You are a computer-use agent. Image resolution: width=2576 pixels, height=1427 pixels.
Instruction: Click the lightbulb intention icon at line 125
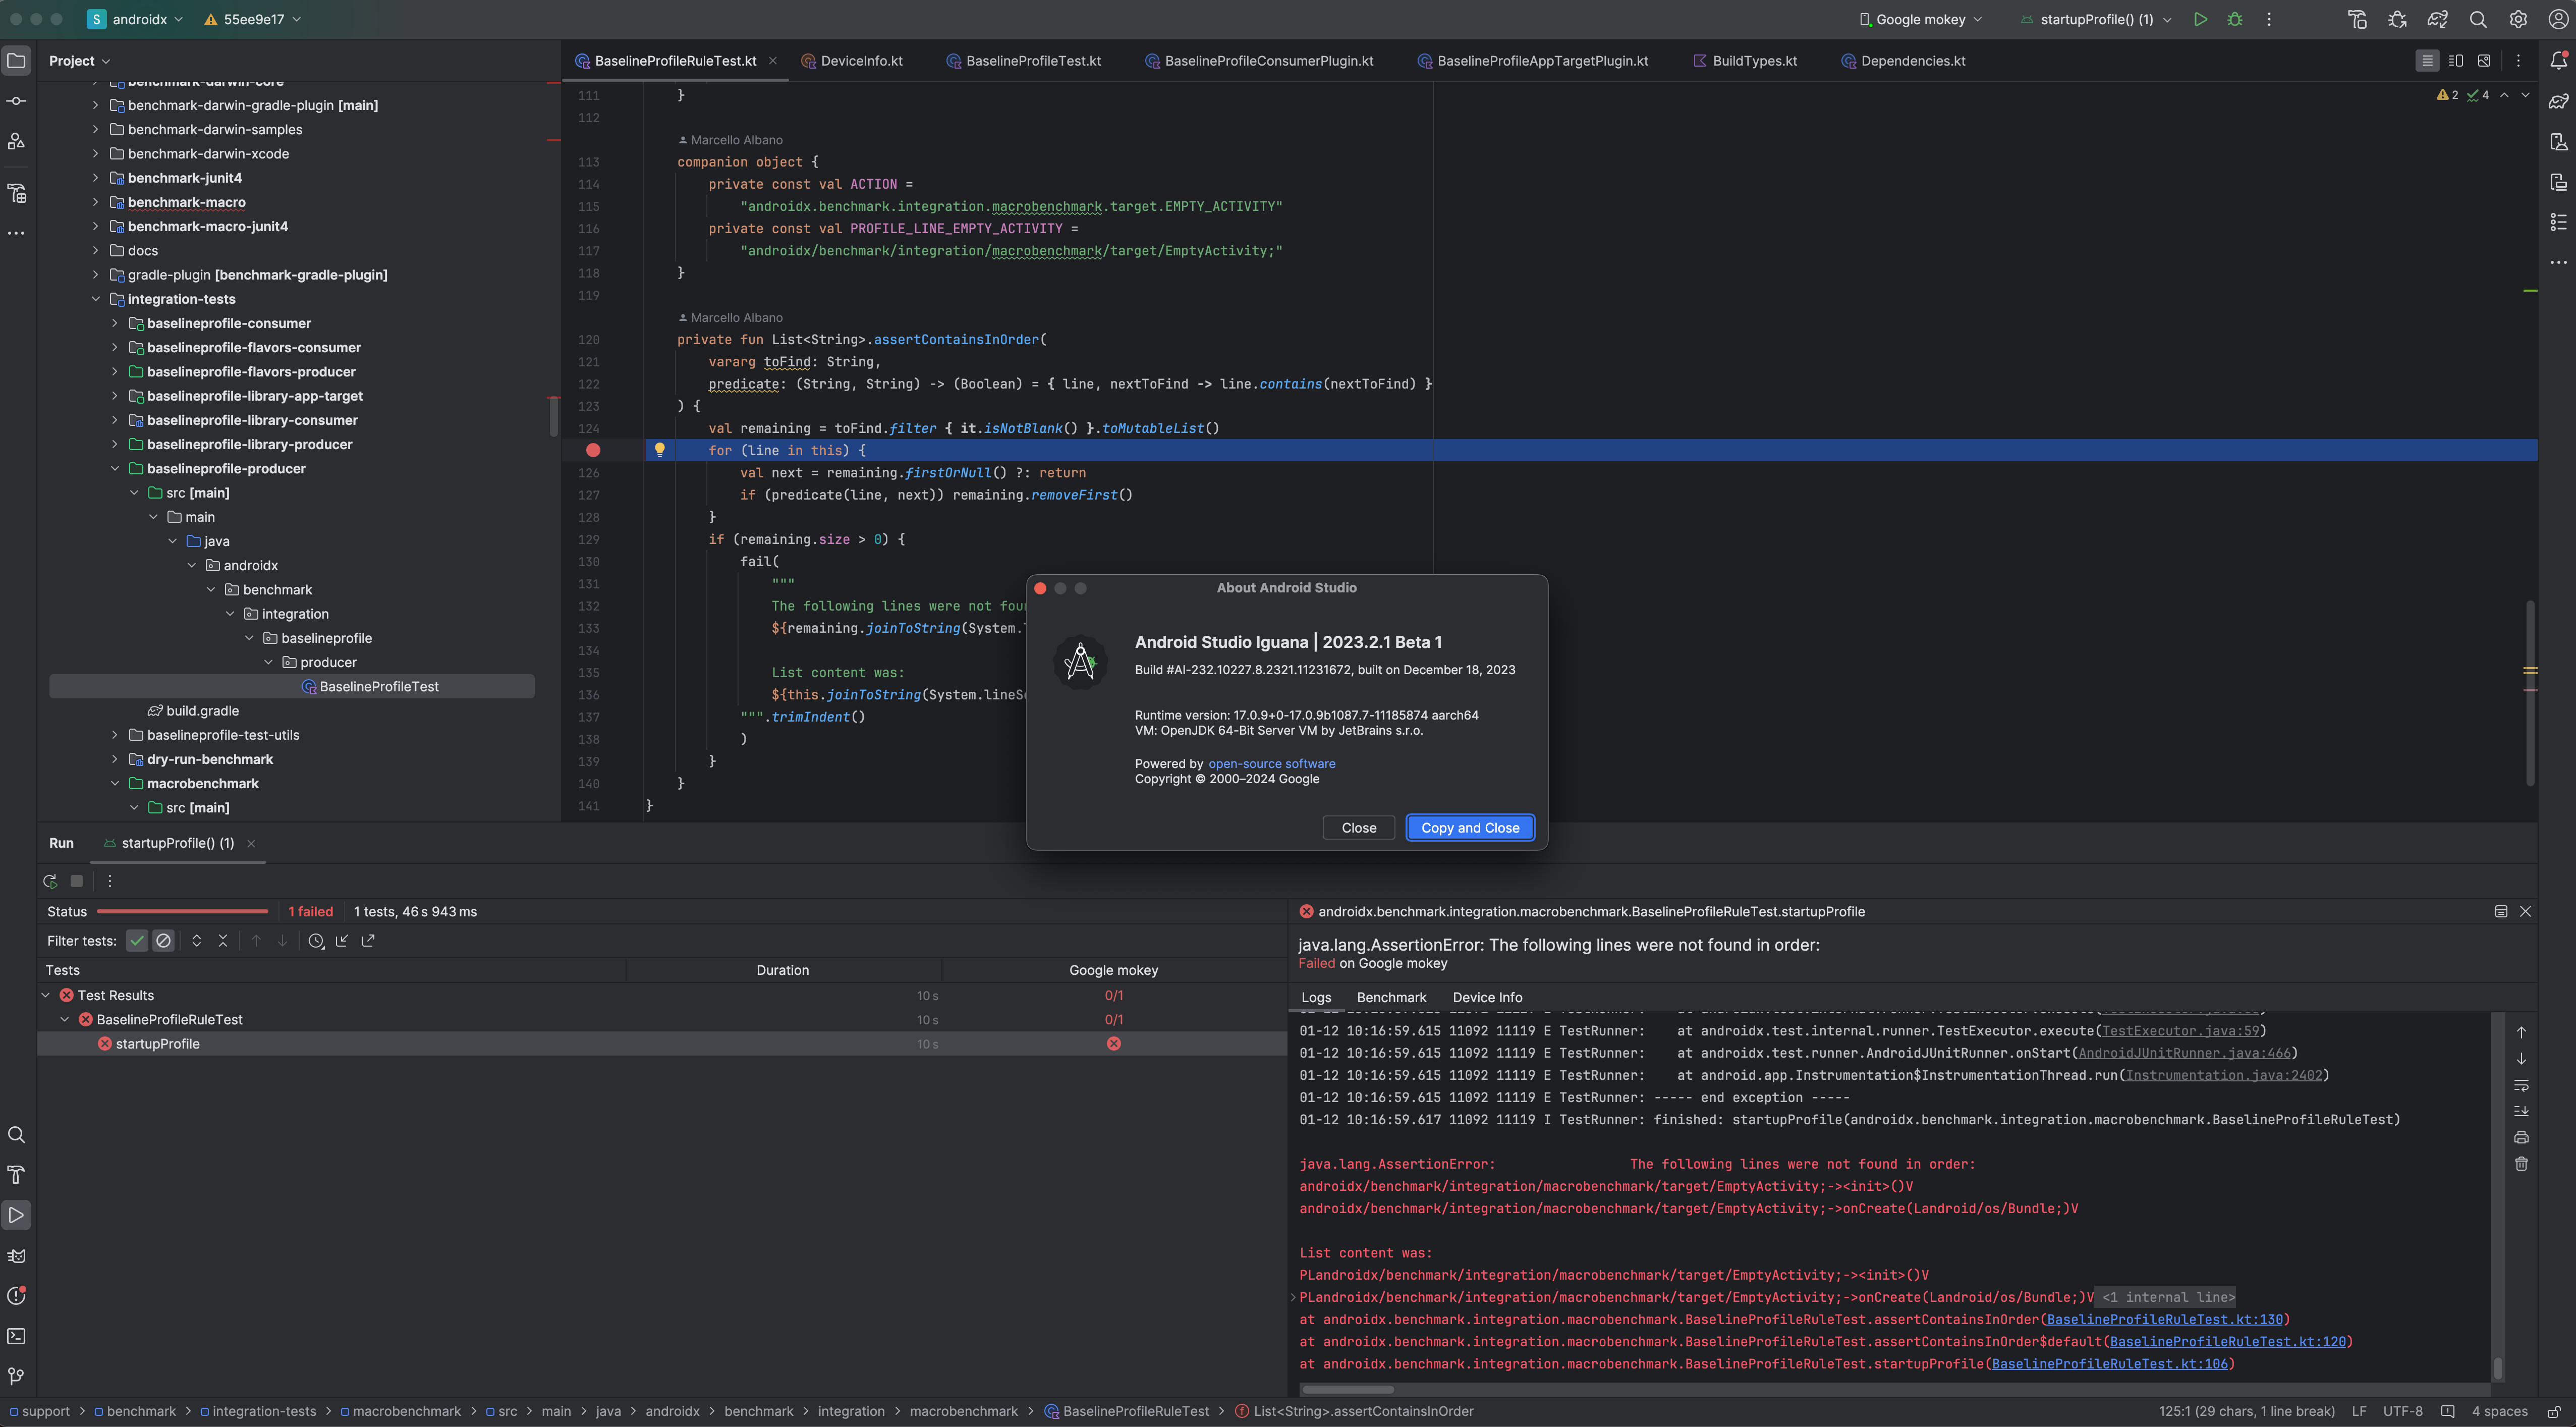coord(659,450)
